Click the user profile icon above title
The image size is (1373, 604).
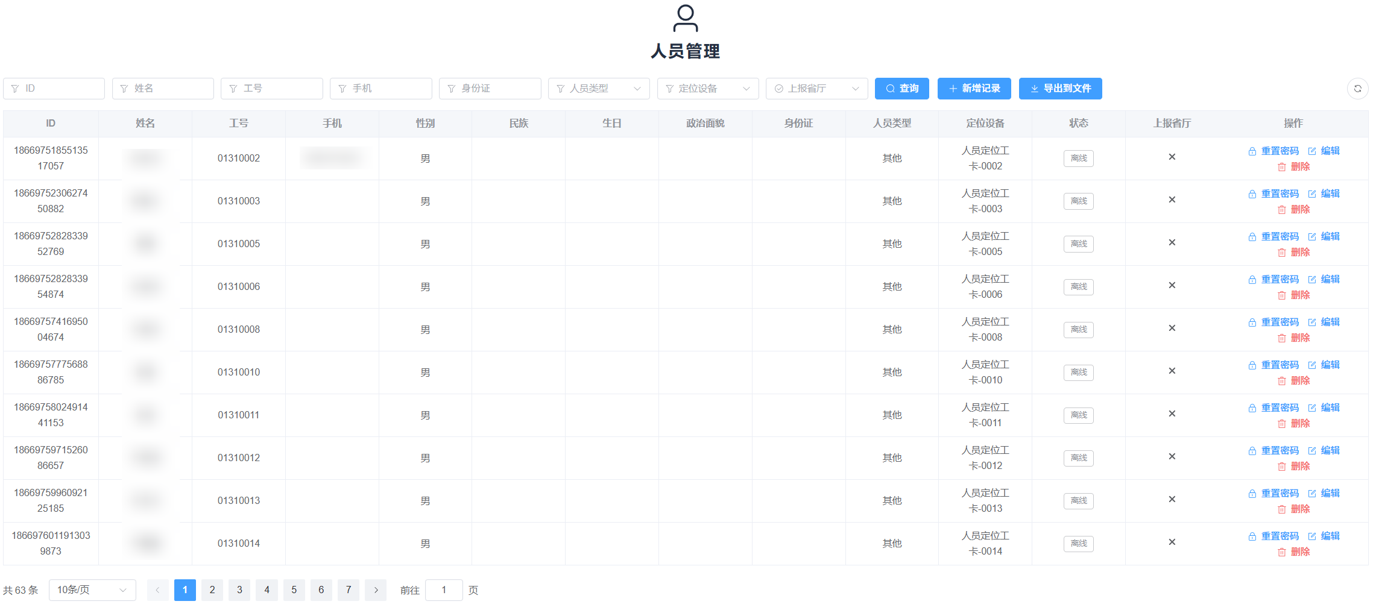(685, 18)
